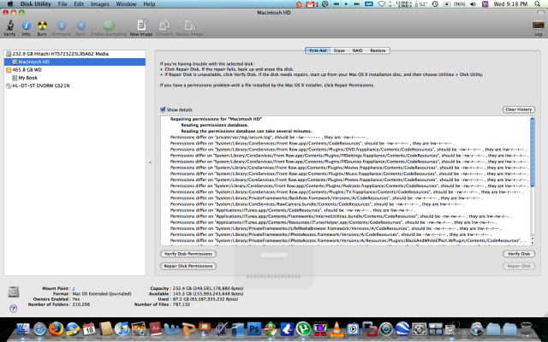Open the Window menu
Viewport: 548px width, 342px height.
126,4
